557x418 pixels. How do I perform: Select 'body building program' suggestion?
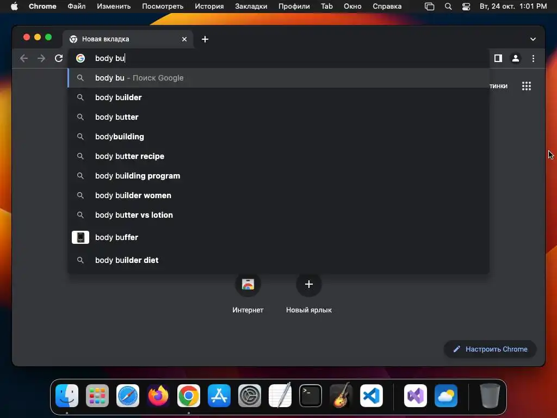point(278,176)
